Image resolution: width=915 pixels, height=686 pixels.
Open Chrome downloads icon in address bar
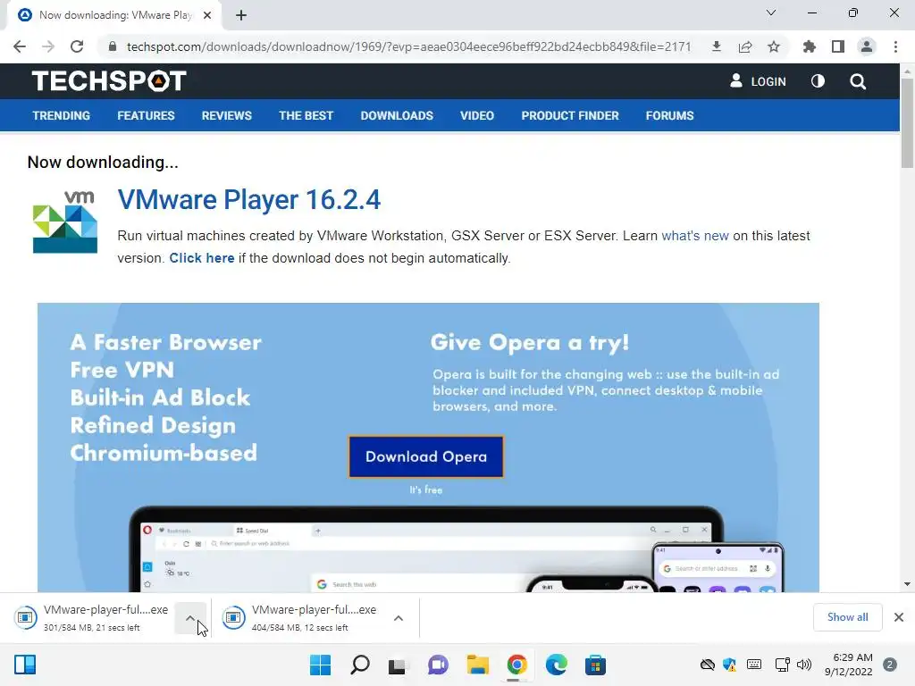716,46
